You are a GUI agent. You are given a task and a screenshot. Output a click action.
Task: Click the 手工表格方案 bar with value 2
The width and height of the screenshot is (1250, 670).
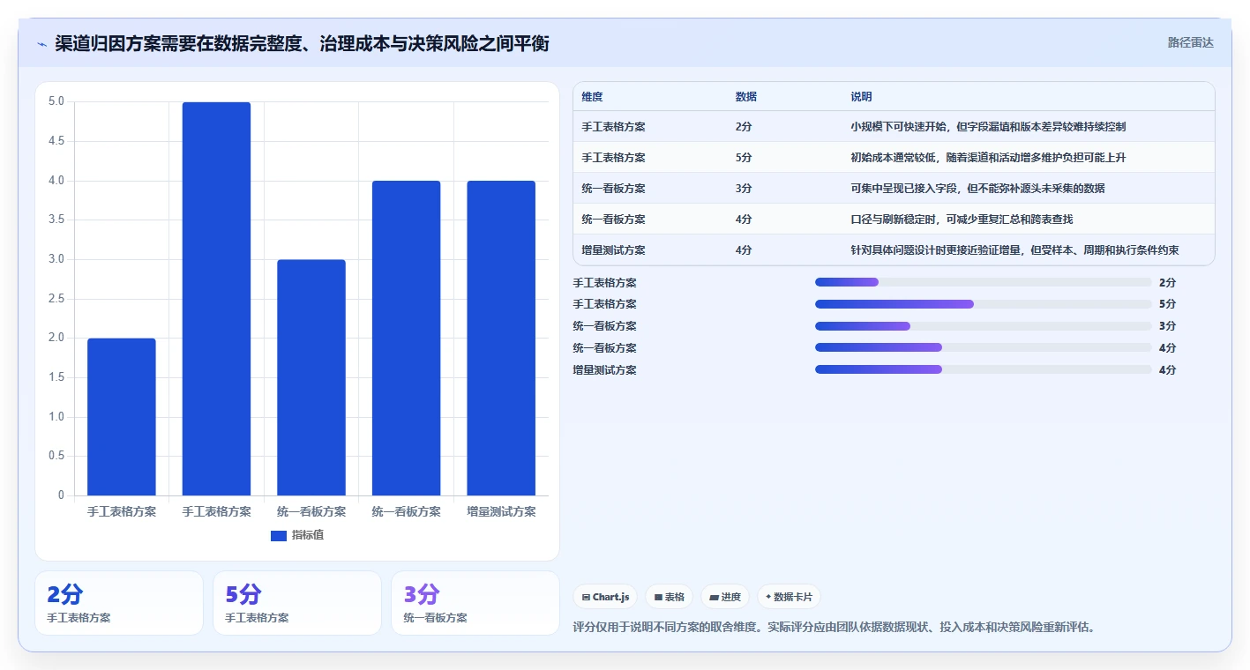click(122, 417)
